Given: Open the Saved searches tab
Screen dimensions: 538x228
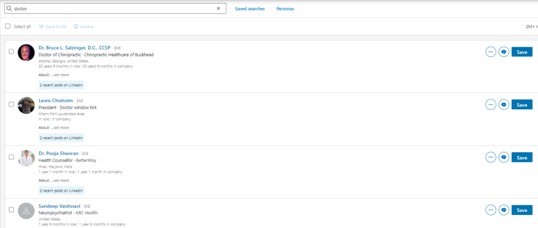Looking at the screenshot, I should coord(250,9).
